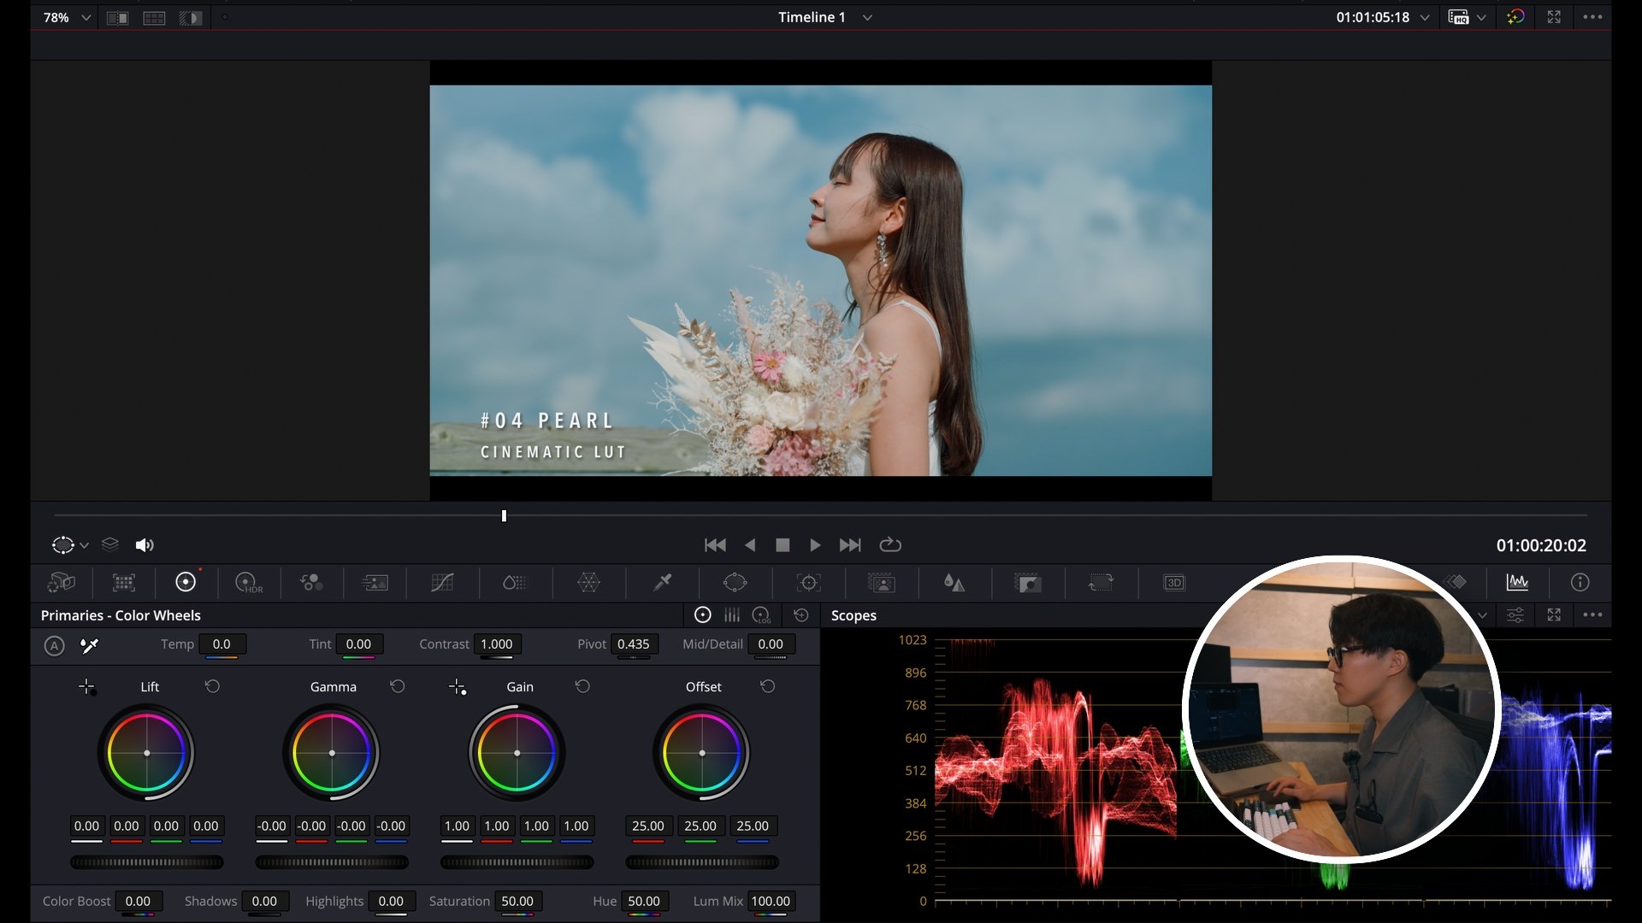The height and width of the screenshot is (923, 1642).
Task: Open the Tracker palette
Action: [808, 583]
